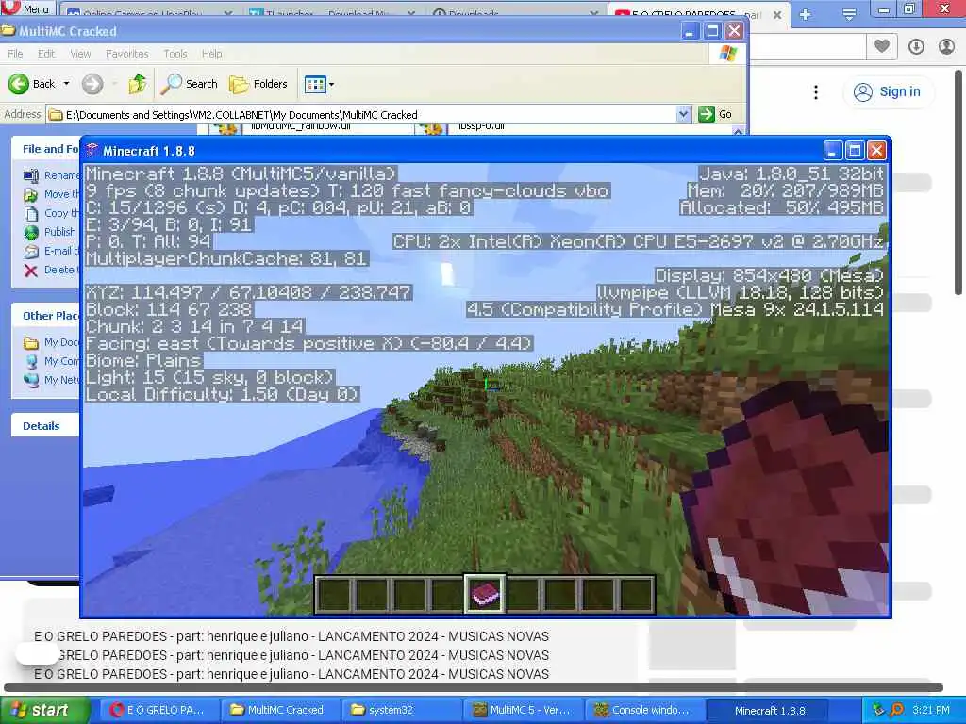
Task: Collapse the File and Folder Tasks header
Action: pos(45,149)
